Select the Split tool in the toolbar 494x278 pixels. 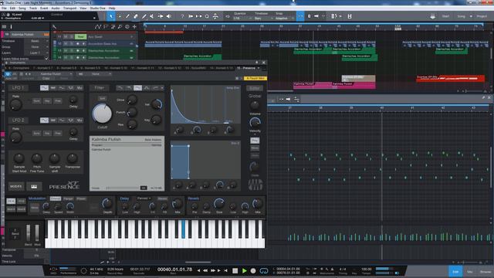pos(127,16)
